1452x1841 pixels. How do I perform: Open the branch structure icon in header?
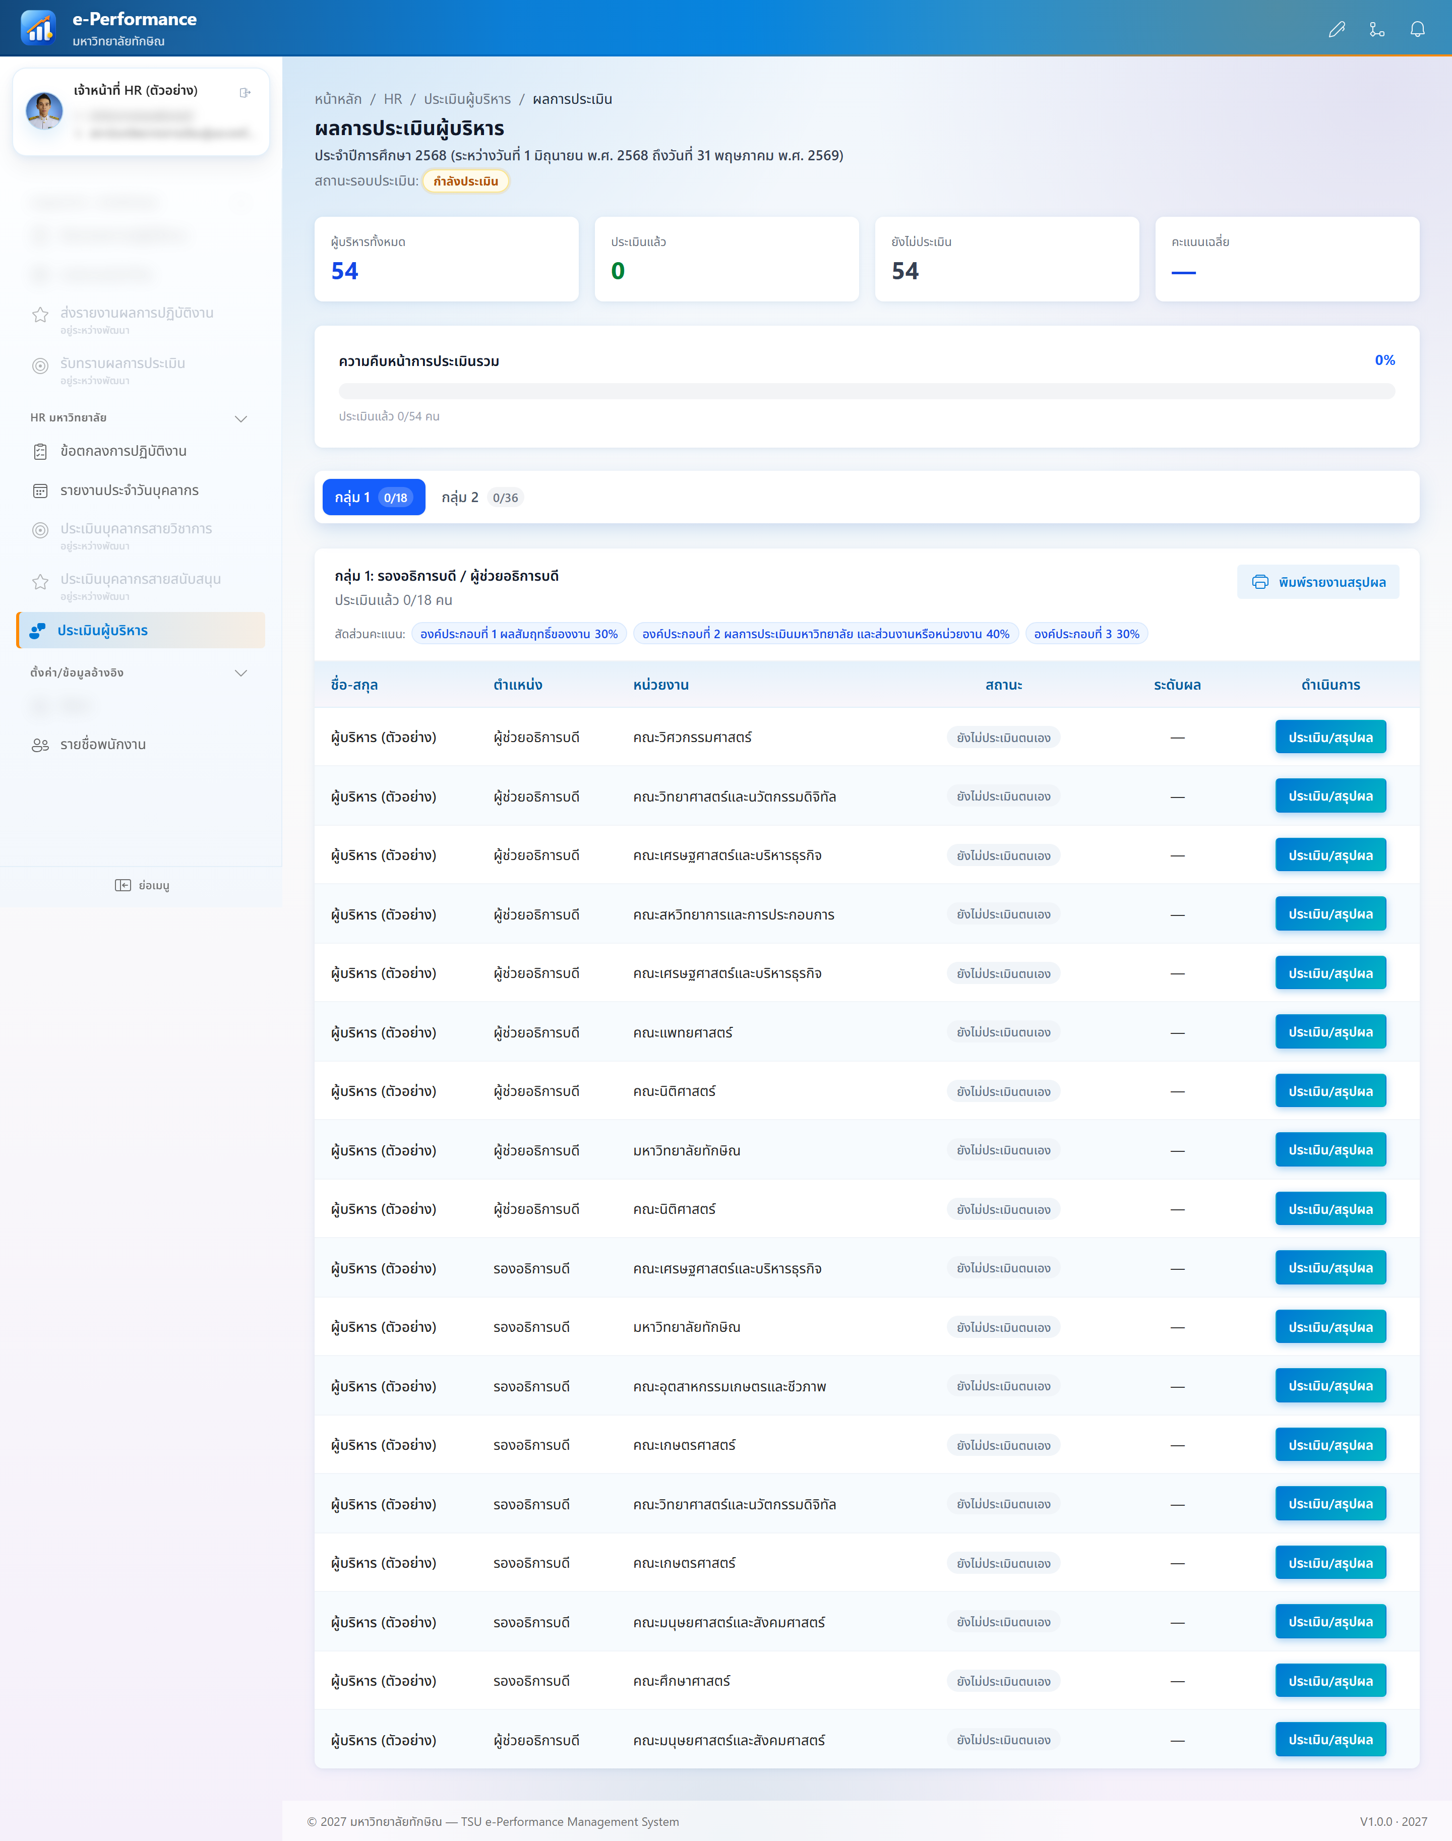[1377, 30]
